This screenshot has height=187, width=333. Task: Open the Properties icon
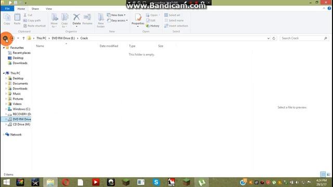(x=138, y=17)
